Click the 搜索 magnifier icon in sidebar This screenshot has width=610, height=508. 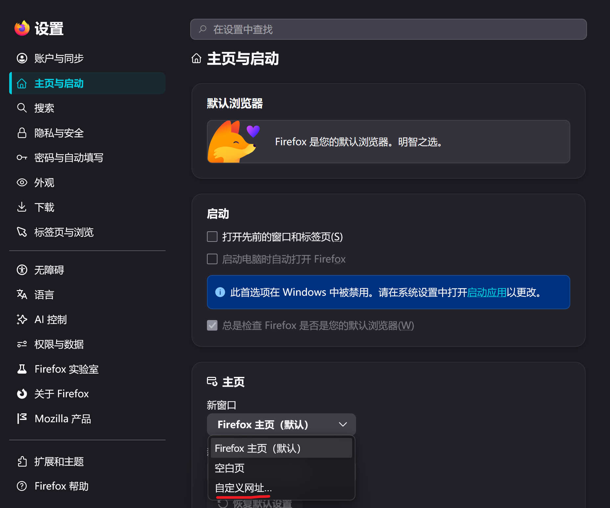(x=22, y=108)
